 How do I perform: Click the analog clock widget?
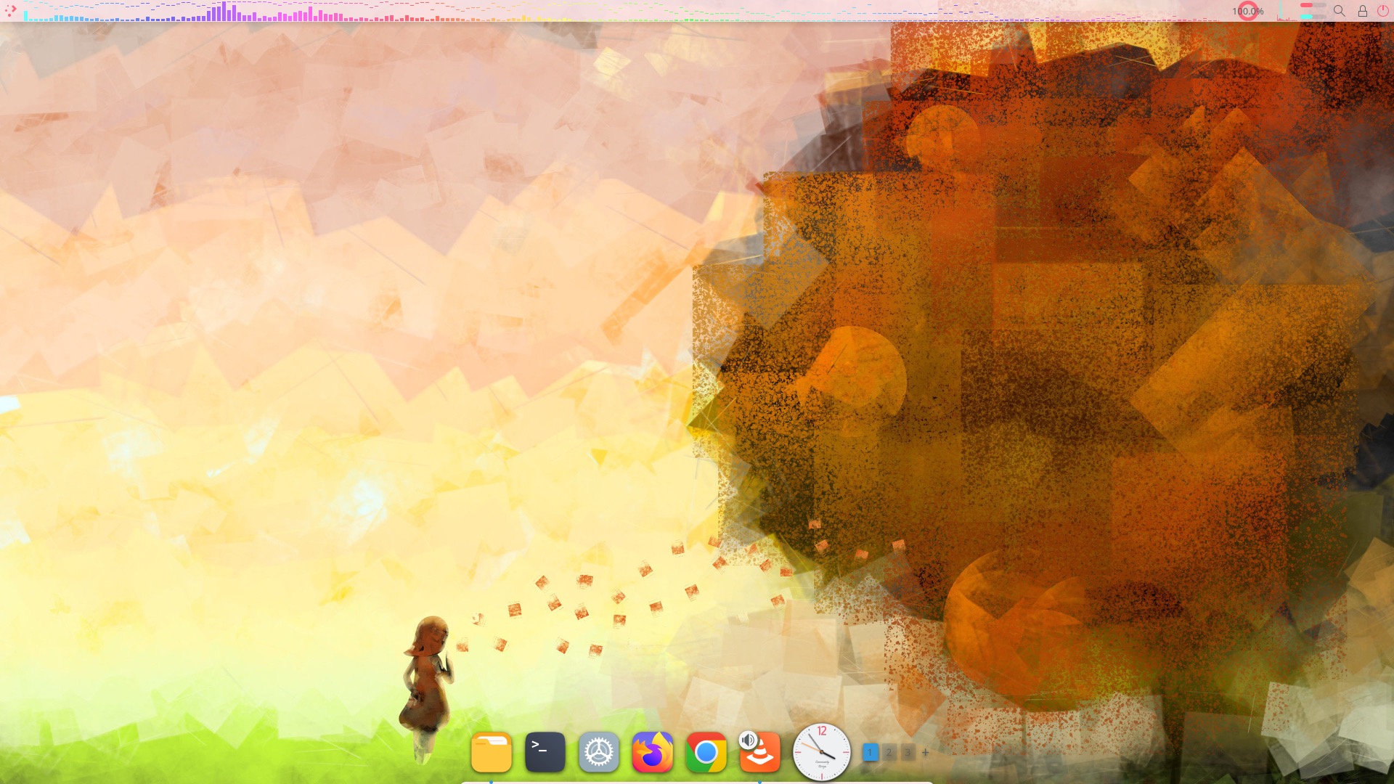point(822,752)
